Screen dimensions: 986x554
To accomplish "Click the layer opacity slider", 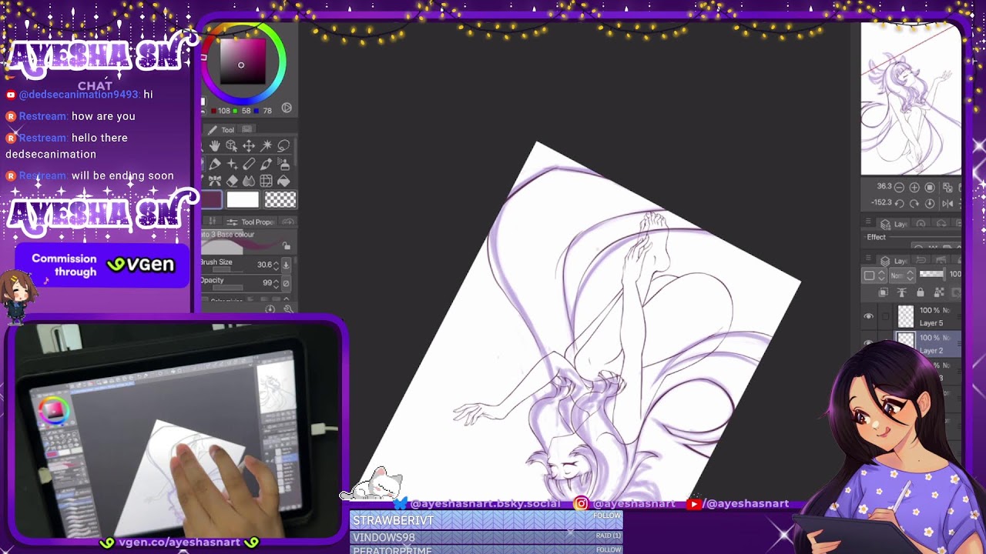I will (x=931, y=275).
